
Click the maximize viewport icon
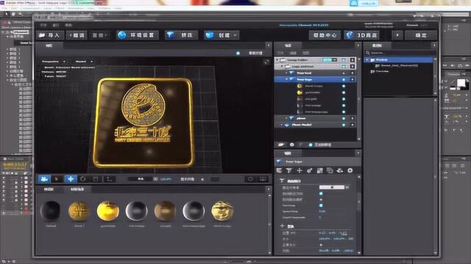tap(266, 62)
